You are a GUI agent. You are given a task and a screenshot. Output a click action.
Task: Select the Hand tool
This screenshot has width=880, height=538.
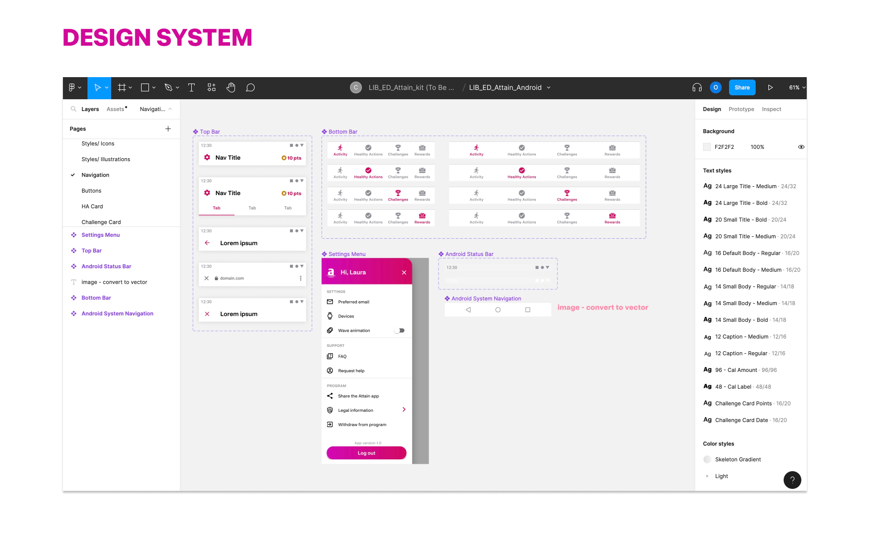pos(231,87)
